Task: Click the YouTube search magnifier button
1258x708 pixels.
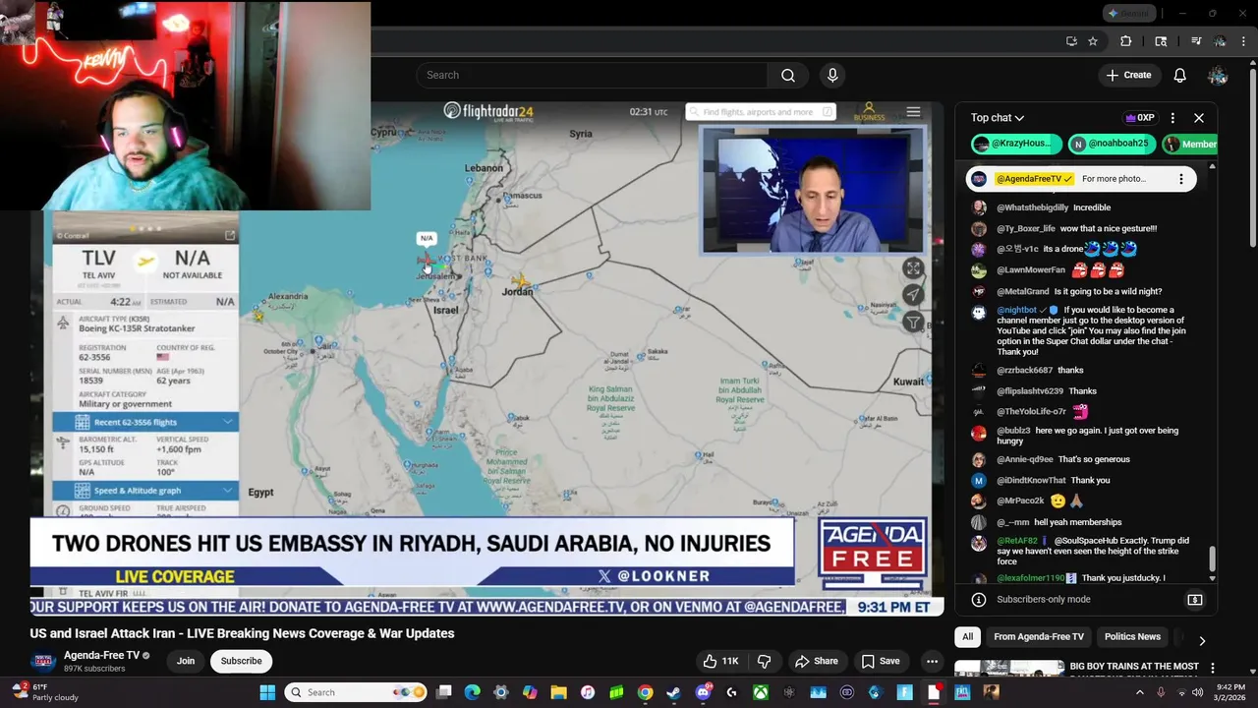Action: (x=788, y=75)
